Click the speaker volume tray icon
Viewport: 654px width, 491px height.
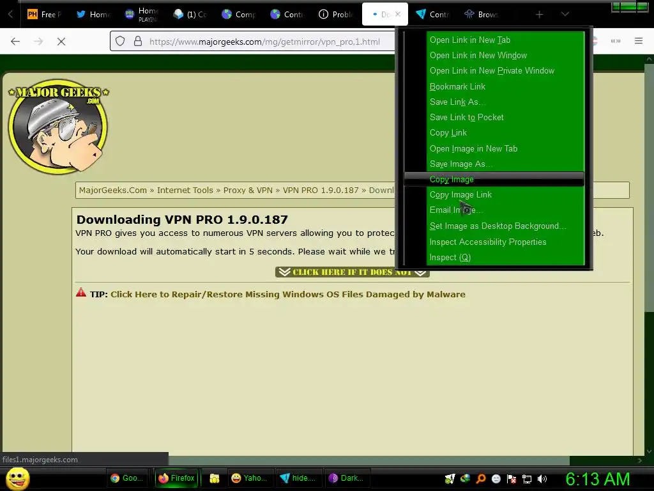coord(542,479)
